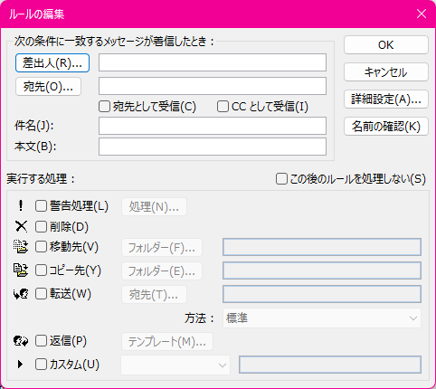Open 詳細設定(A)... settings
This screenshot has width=436, height=389.
point(386,99)
